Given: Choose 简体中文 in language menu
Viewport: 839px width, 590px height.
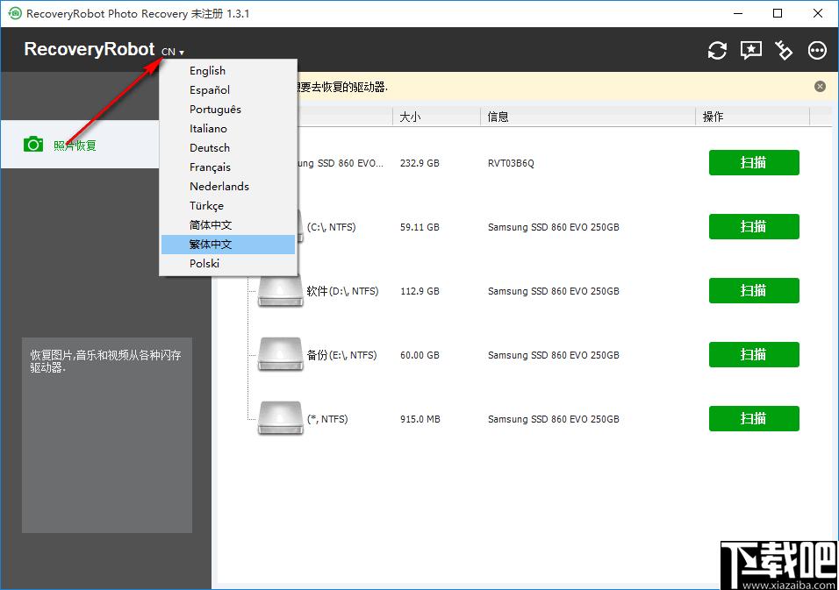Looking at the screenshot, I should click(x=228, y=225).
